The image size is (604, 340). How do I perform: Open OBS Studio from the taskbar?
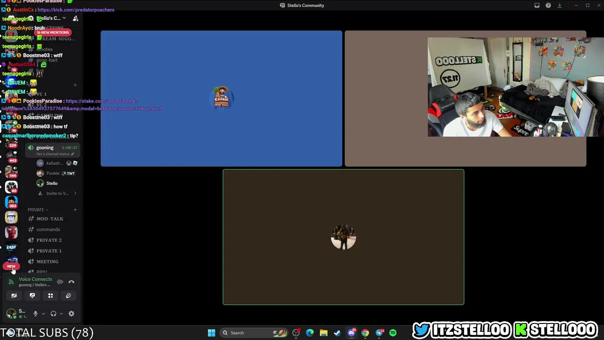click(296, 333)
